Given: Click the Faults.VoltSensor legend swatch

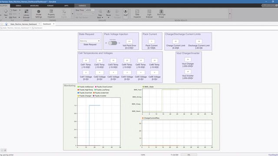Looking at the screenshot, I should [78, 87].
